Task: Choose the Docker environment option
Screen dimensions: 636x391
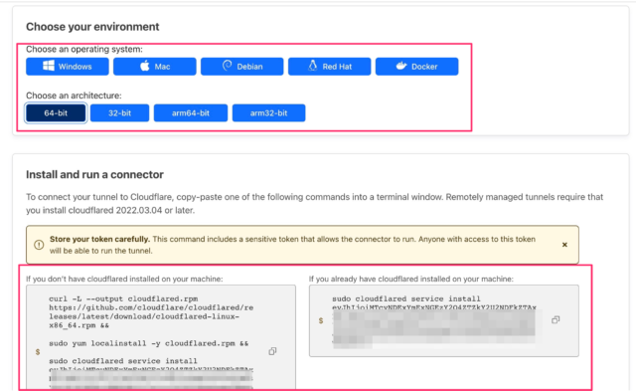Action: pyautogui.click(x=417, y=67)
